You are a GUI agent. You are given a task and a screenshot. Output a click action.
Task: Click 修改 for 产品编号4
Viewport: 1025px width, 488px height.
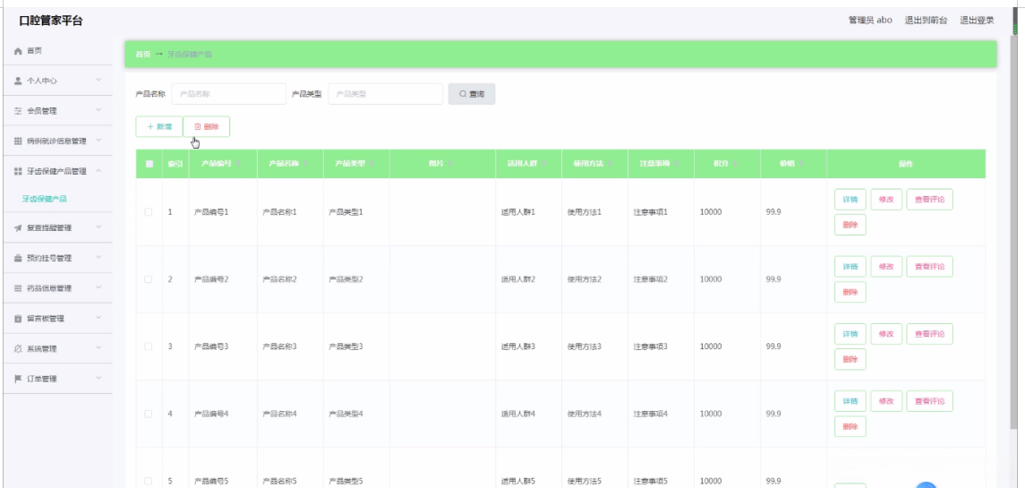point(886,401)
